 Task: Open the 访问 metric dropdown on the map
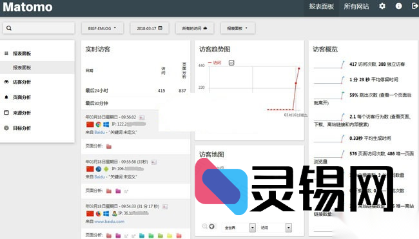[275, 227]
